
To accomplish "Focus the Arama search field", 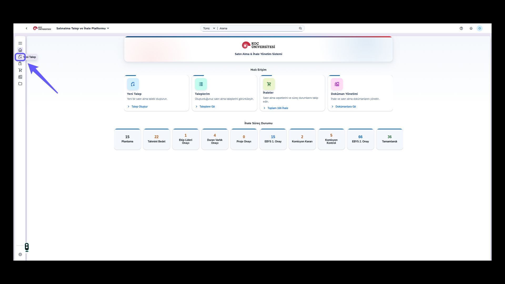I will pos(258,28).
